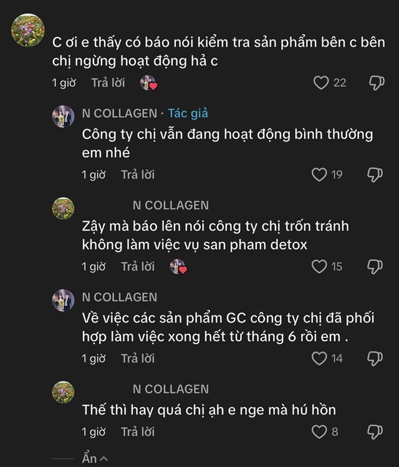The image size is (399, 467).
Task: View liked-by avatar badge on top comment
Action: (148, 83)
